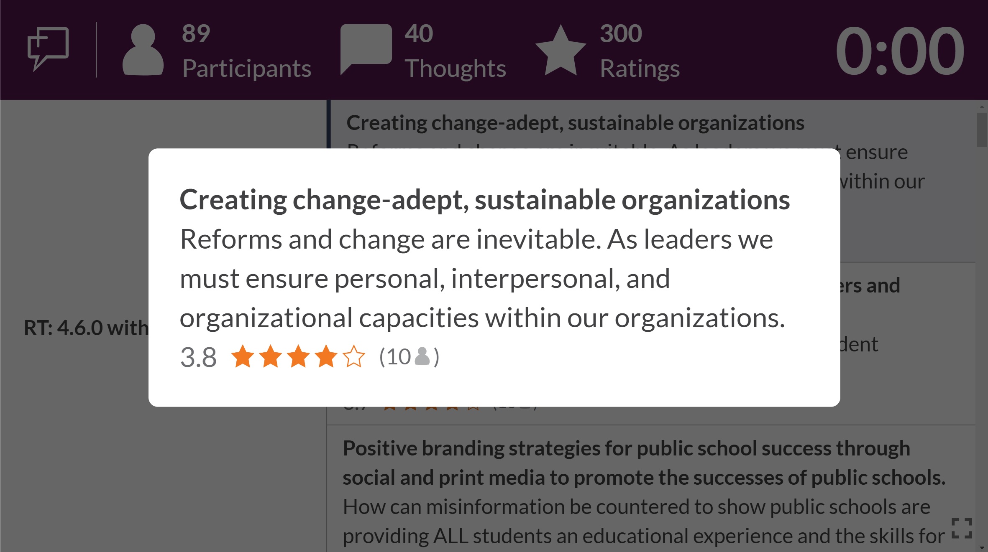
Task: Click the scrollbar up arrow
Action: click(982, 107)
